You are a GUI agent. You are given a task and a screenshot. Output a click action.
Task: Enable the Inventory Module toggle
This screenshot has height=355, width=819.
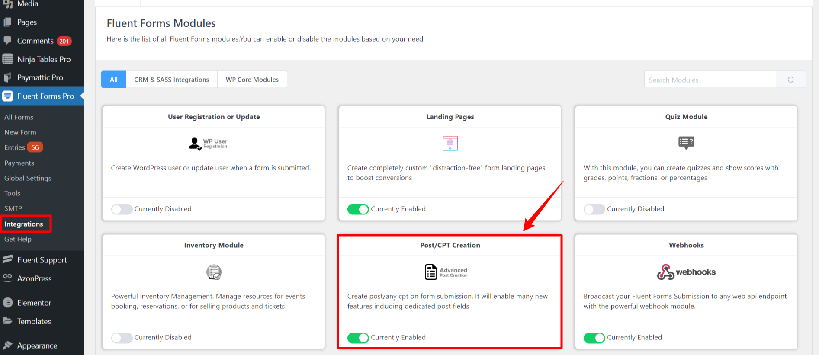point(122,338)
